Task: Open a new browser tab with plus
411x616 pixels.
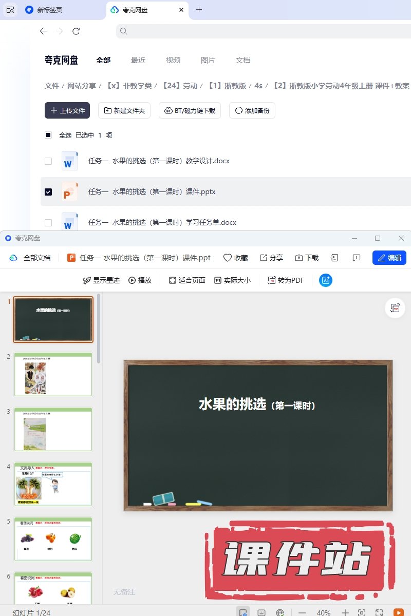Action: coord(199,10)
